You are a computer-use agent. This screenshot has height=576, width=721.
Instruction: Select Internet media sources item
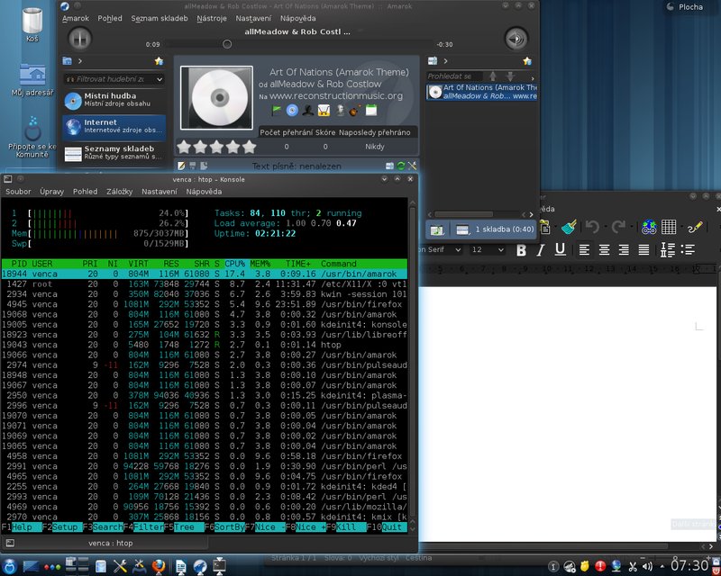[x=114, y=126]
